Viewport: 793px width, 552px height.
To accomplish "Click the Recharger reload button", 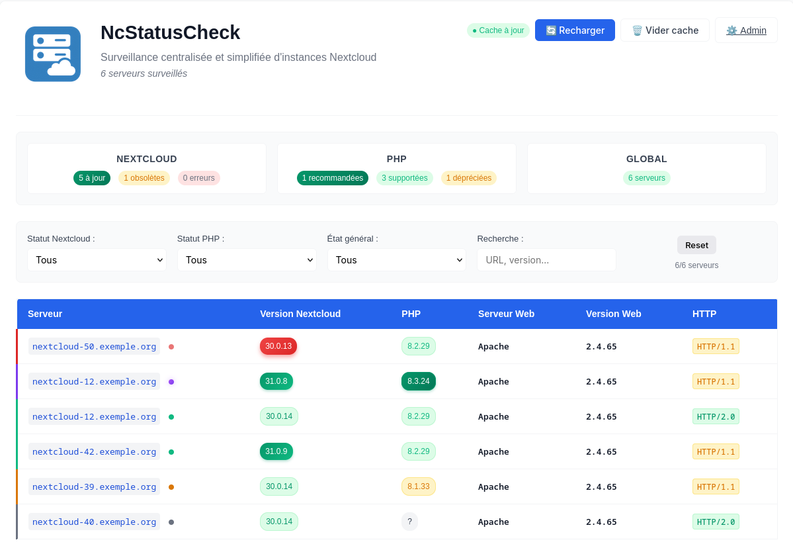I will [575, 30].
